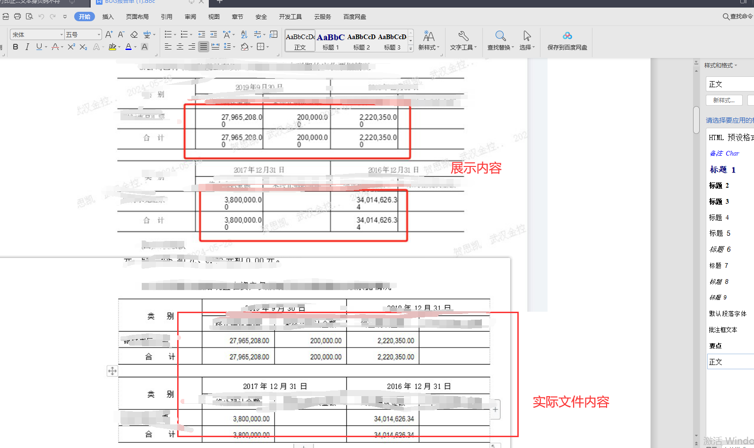Expand the font size dropdown showing 五号
Viewport: 754px width, 448px height.
click(99, 34)
